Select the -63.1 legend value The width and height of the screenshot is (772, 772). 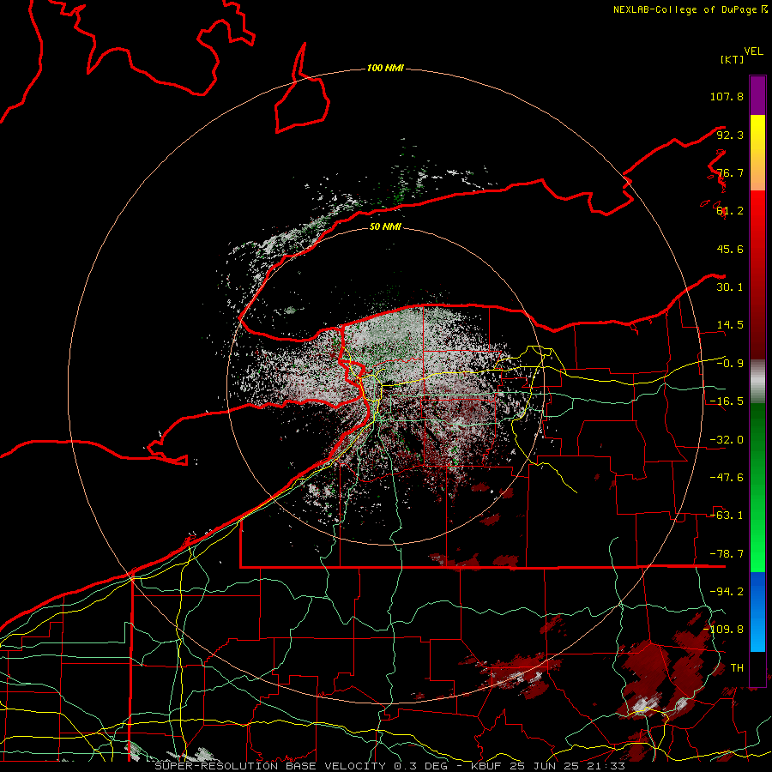(x=727, y=516)
